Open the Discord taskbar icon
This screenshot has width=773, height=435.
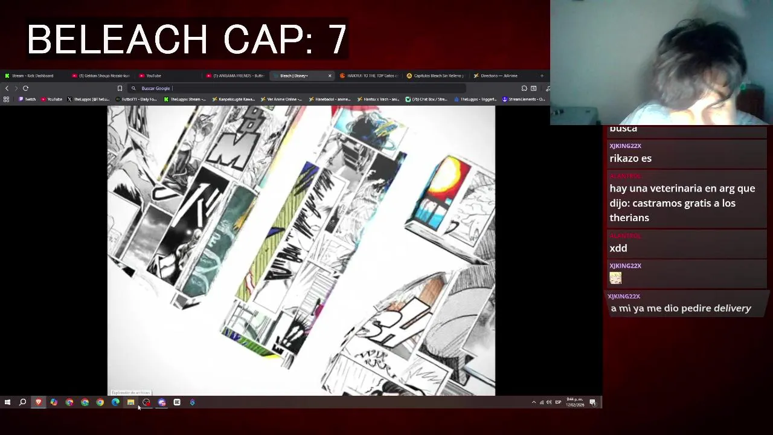coord(162,402)
